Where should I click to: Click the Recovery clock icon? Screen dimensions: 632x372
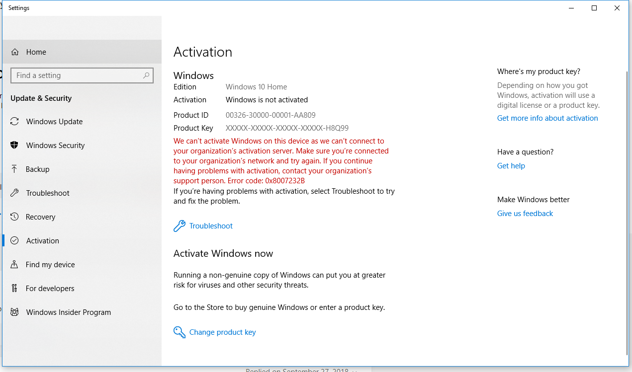[x=15, y=217]
